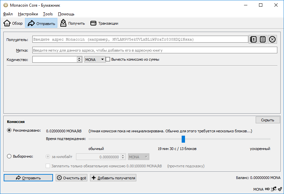Maximize the Monacoin Core window
284x194 pixels.
[261, 5]
